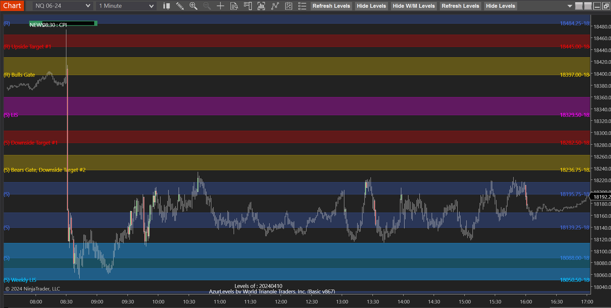Image resolution: width=611 pixels, height=308 pixels.
Task: Click Bears Gate, Downside Target #2 label
Action: click(x=45, y=170)
